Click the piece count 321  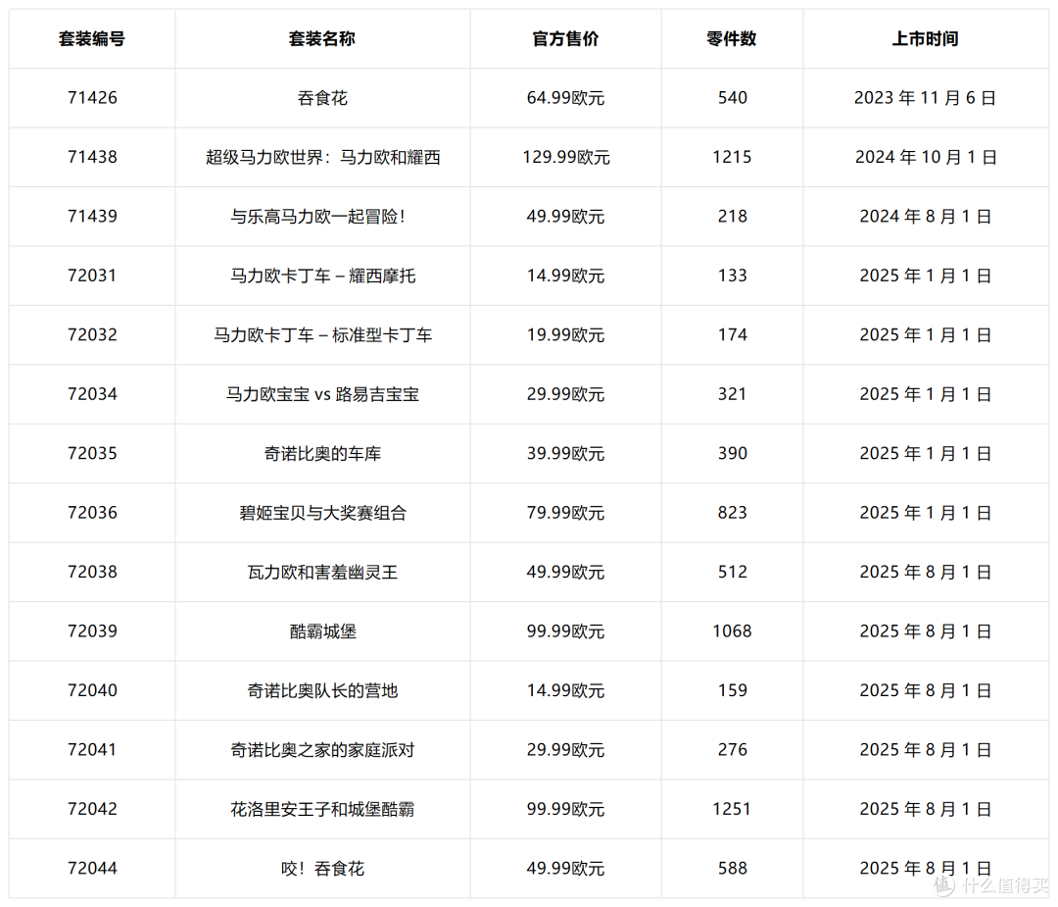tap(732, 394)
